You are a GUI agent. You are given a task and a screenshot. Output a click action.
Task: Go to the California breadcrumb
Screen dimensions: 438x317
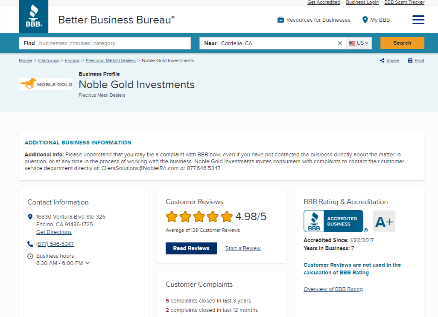pos(48,61)
